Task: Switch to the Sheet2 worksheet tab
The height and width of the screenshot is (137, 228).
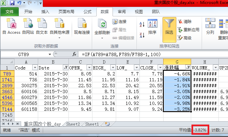Action: tap(73, 124)
